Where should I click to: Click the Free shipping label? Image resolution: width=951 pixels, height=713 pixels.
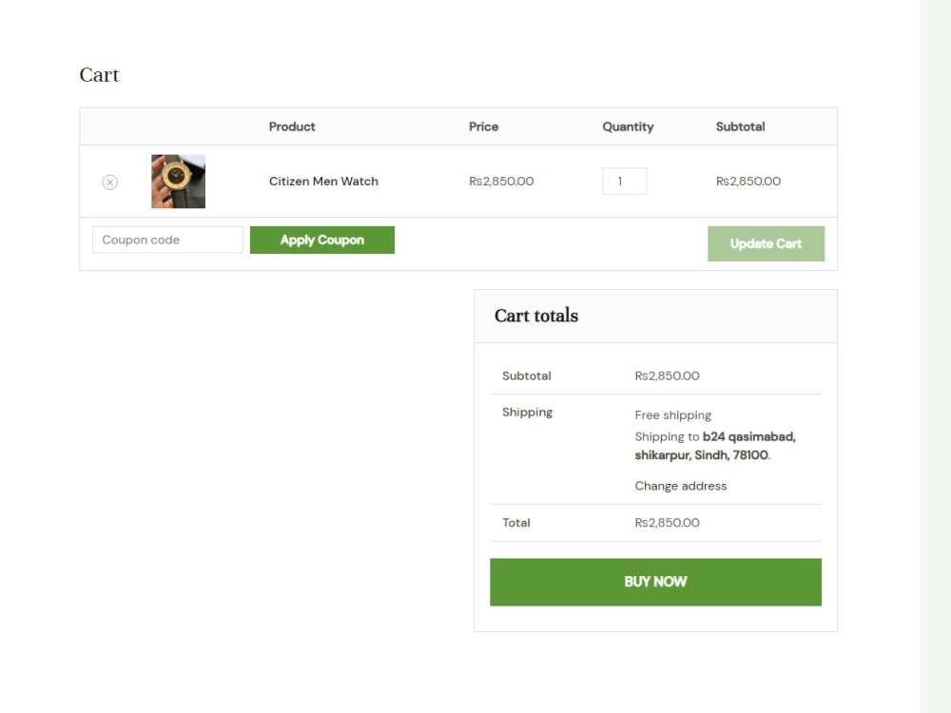672,414
